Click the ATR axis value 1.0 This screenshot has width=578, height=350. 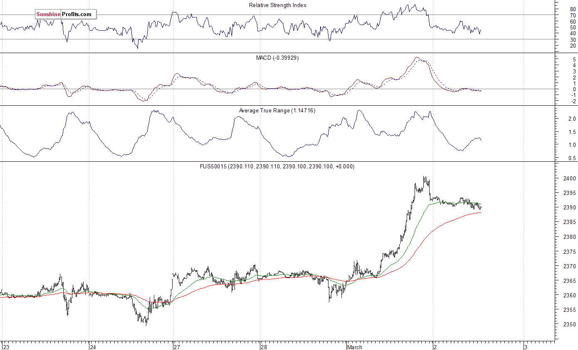[x=572, y=145]
